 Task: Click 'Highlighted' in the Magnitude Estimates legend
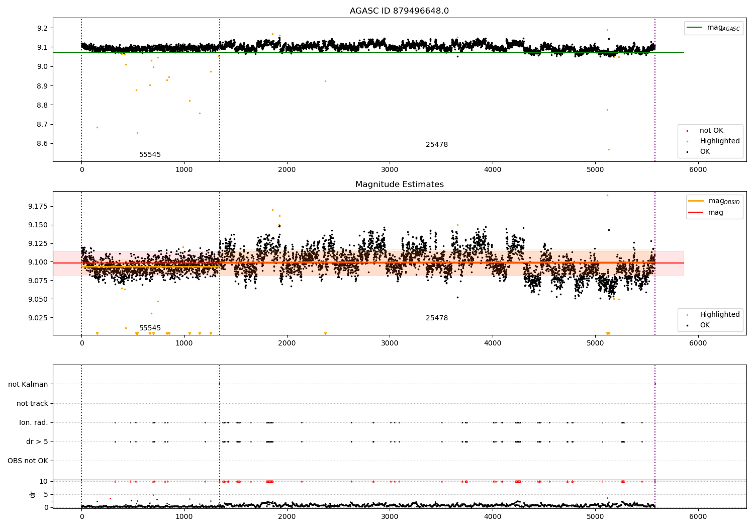point(720,315)
